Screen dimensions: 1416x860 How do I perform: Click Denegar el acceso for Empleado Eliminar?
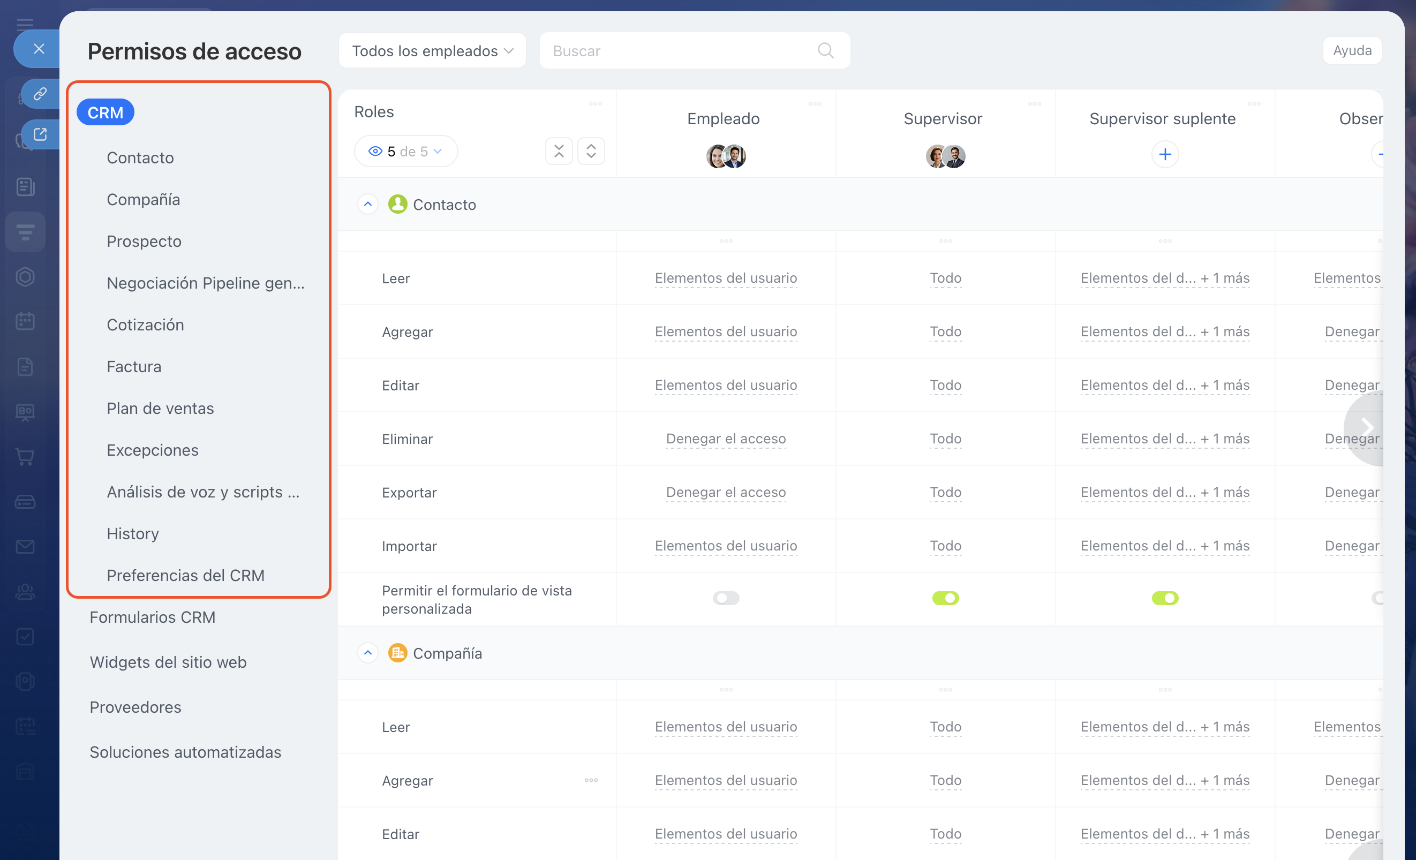coord(726,439)
